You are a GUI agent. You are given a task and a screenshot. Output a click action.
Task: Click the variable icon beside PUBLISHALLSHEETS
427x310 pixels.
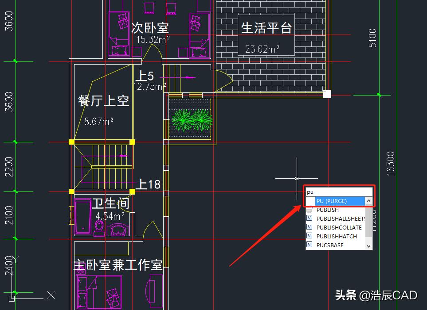[x=309, y=218]
